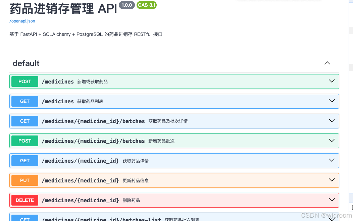Click POST badge for 新增或获取药品

tap(25, 81)
